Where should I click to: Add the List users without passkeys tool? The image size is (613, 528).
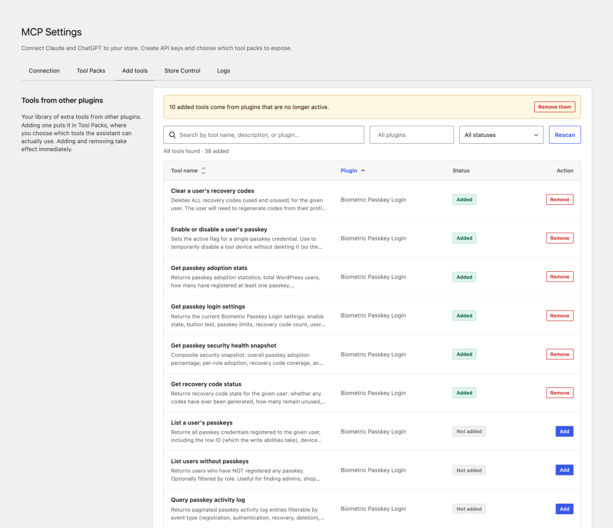[x=564, y=470]
